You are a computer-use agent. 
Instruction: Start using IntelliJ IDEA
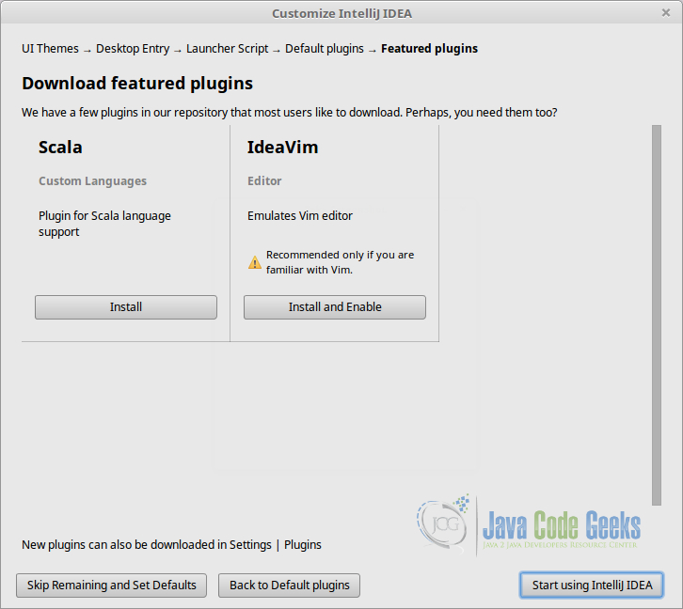pyautogui.click(x=592, y=586)
